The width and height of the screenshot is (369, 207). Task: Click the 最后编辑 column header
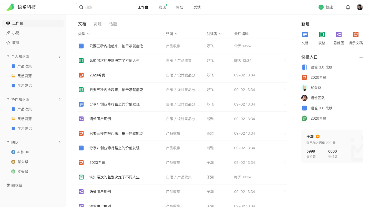[241, 34]
